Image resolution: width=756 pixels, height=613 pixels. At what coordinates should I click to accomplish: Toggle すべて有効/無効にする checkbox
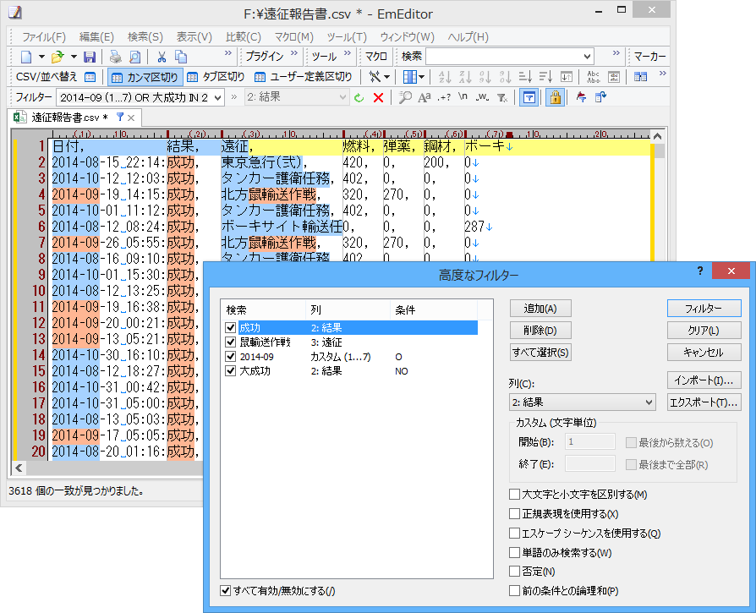tap(225, 591)
